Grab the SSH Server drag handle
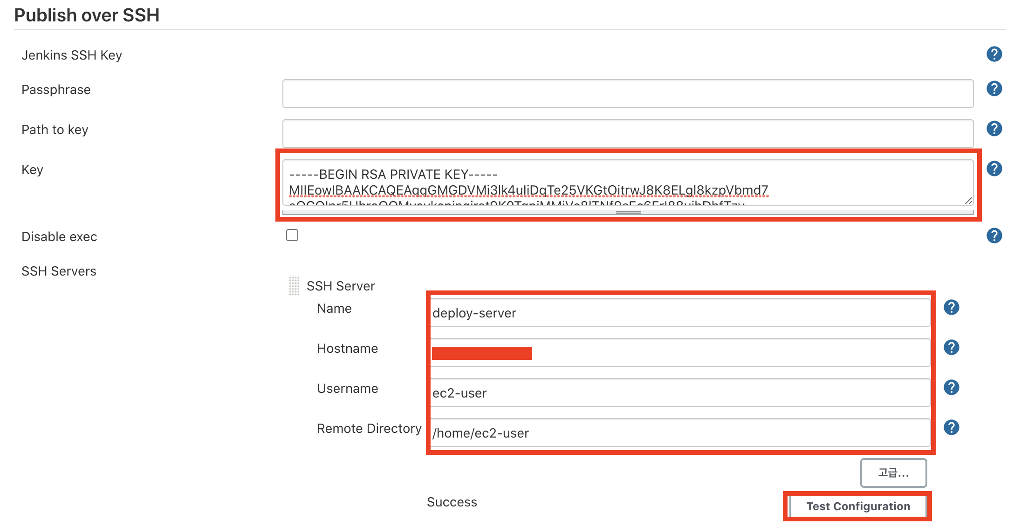 pos(294,286)
